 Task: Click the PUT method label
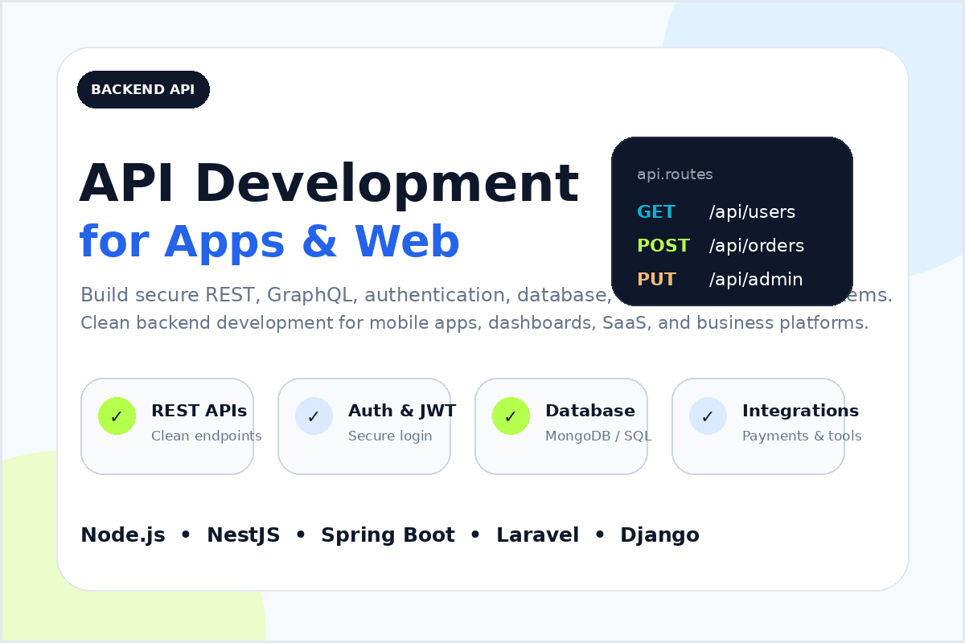click(656, 280)
